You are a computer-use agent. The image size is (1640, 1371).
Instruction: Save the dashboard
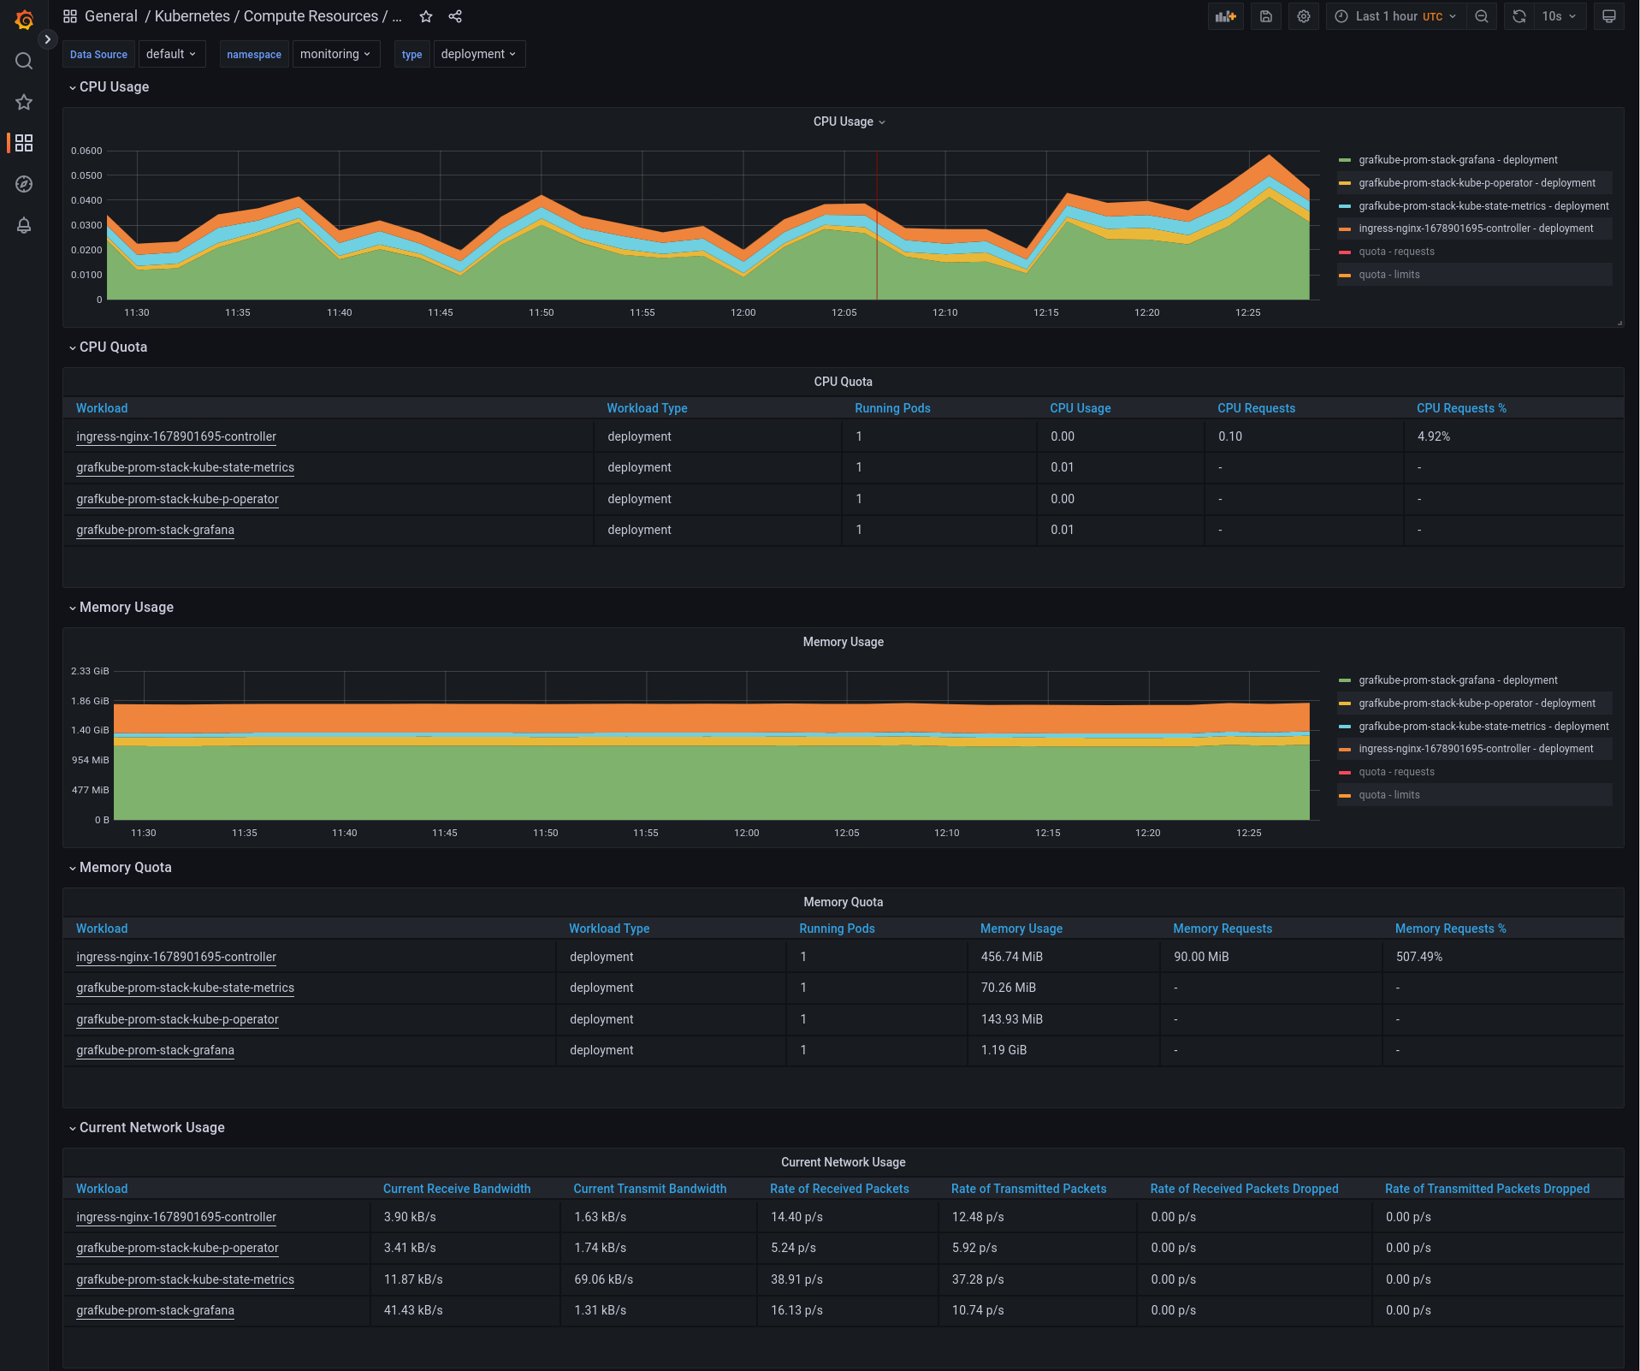[1265, 15]
